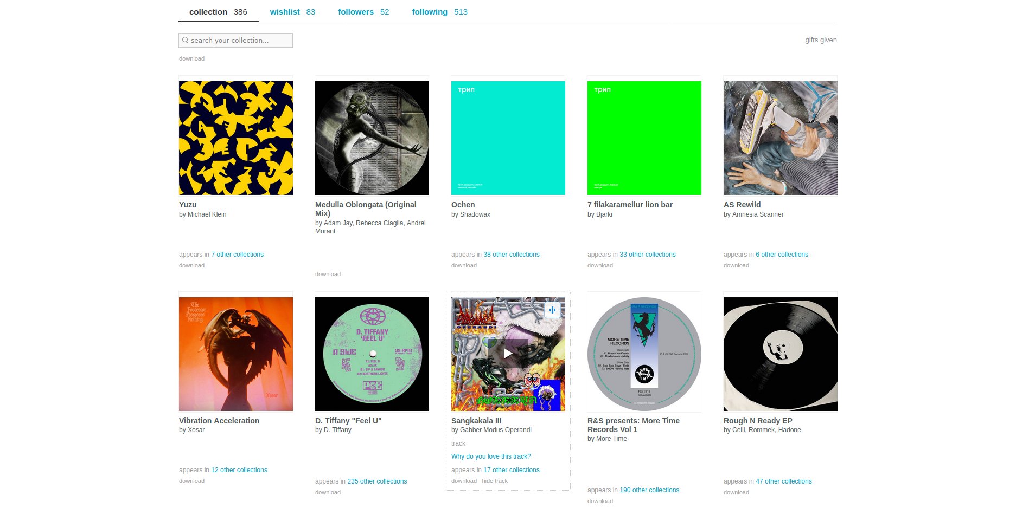
Task: Click the download link below the search box
Action: point(192,58)
